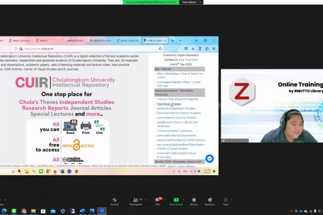Click the green screen-viewing notification banner
323x215 pixels.
151,2
